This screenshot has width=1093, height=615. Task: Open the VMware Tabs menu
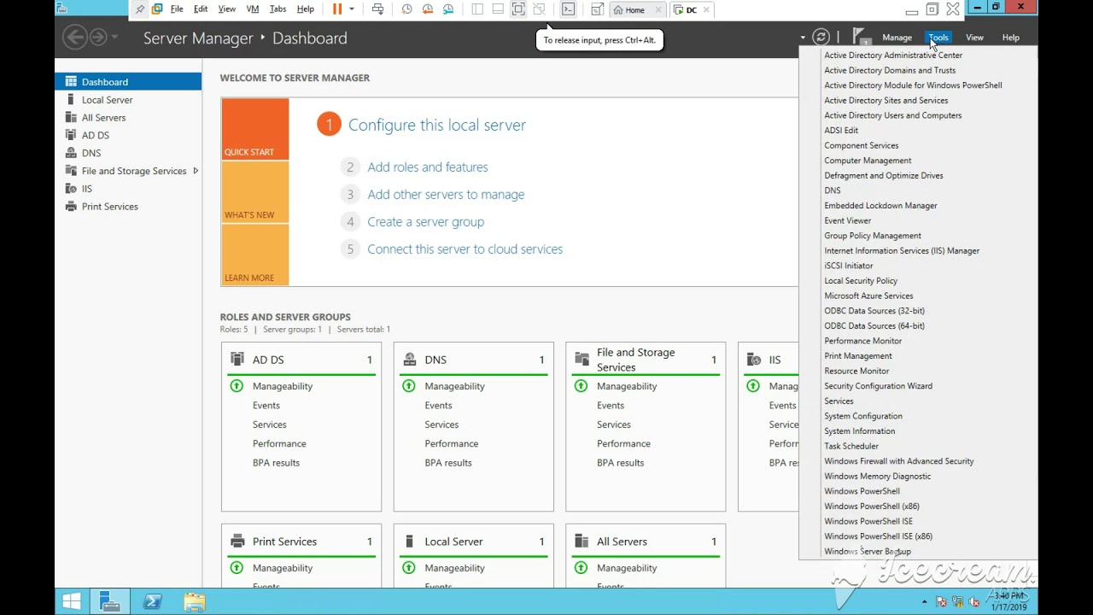pos(278,9)
